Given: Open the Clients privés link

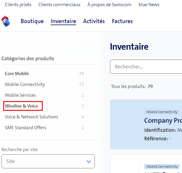Looking at the screenshot, I should click(18, 5).
